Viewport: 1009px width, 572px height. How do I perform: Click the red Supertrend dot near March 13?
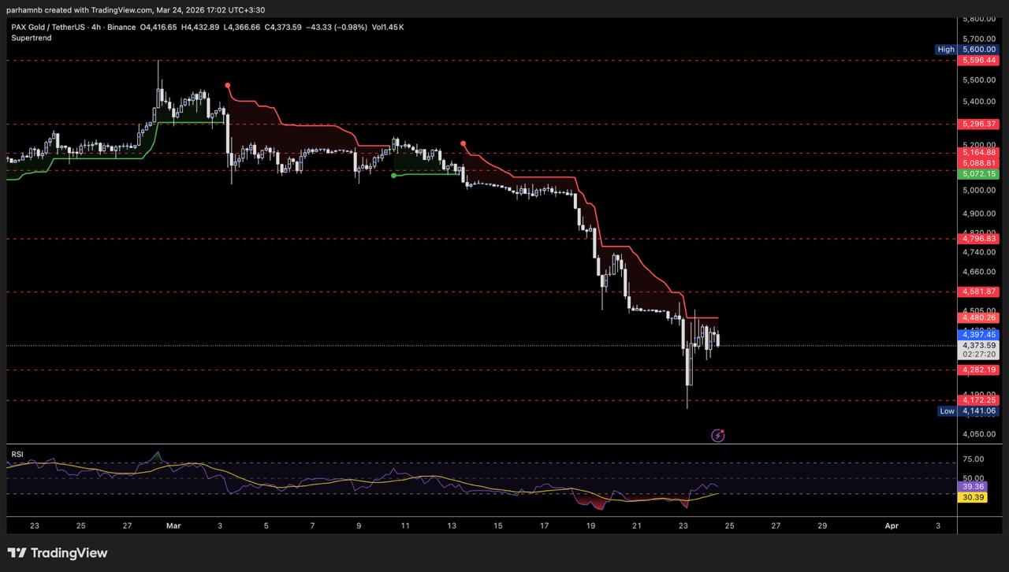click(x=463, y=143)
